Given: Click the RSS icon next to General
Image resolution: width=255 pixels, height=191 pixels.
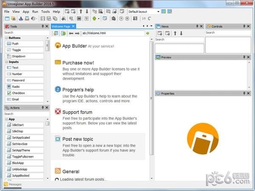Looking at the screenshot, I should point(58,171).
